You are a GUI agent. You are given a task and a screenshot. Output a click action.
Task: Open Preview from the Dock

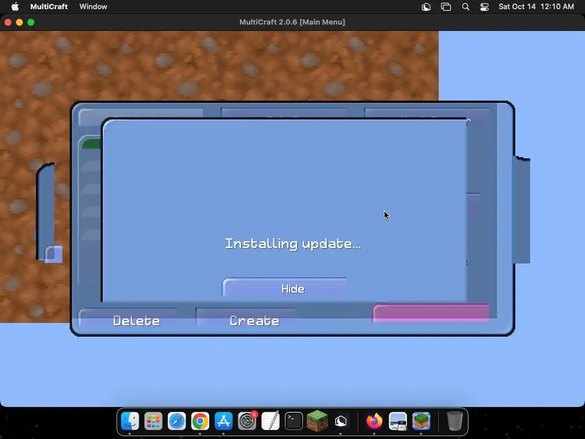click(x=398, y=421)
